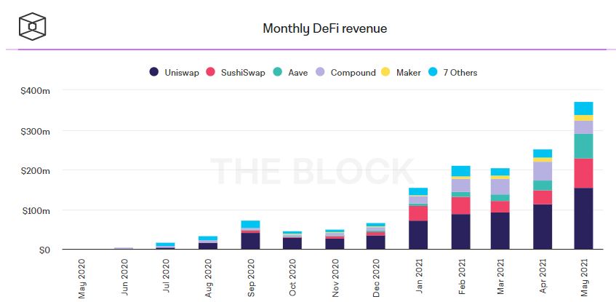Select the Nov 2020 Uniswap bar segment
Image resolution: width=616 pixels, height=302 pixels.
(x=335, y=244)
